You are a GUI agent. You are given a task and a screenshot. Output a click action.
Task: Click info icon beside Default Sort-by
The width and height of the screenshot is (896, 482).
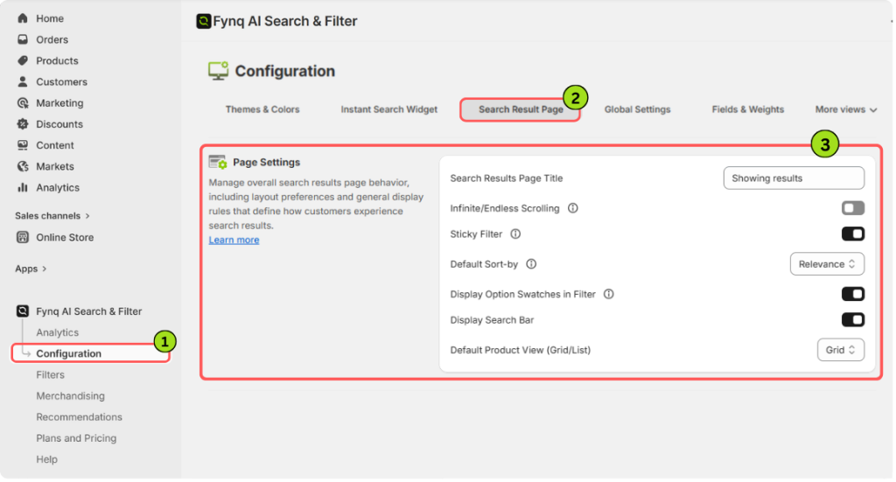(531, 264)
